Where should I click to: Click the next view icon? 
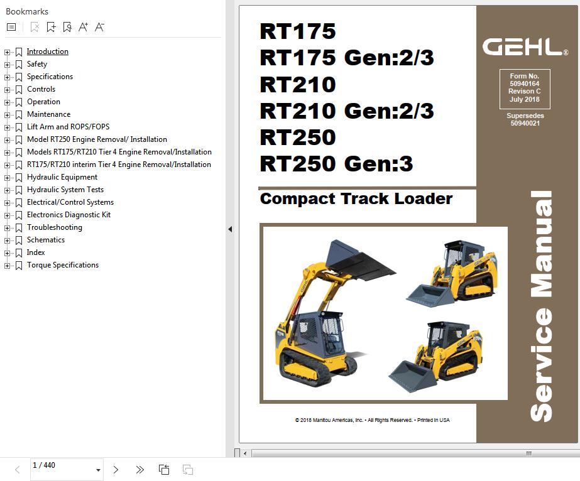tap(188, 470)
